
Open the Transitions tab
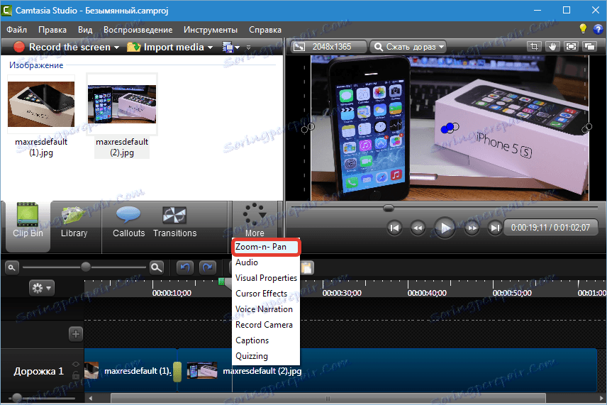click(x=174, y=221)
